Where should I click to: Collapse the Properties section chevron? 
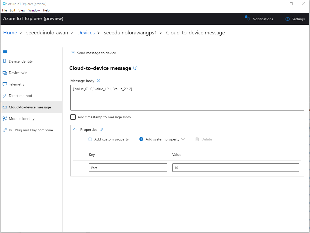click(75, 130)
